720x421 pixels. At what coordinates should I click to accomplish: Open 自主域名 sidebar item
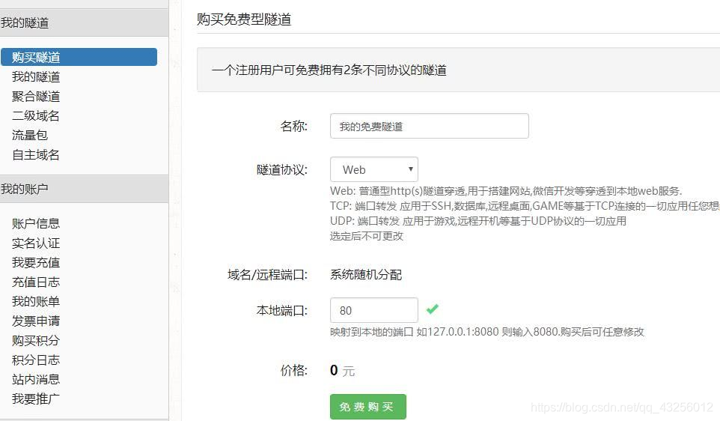[x=36, y=155]
